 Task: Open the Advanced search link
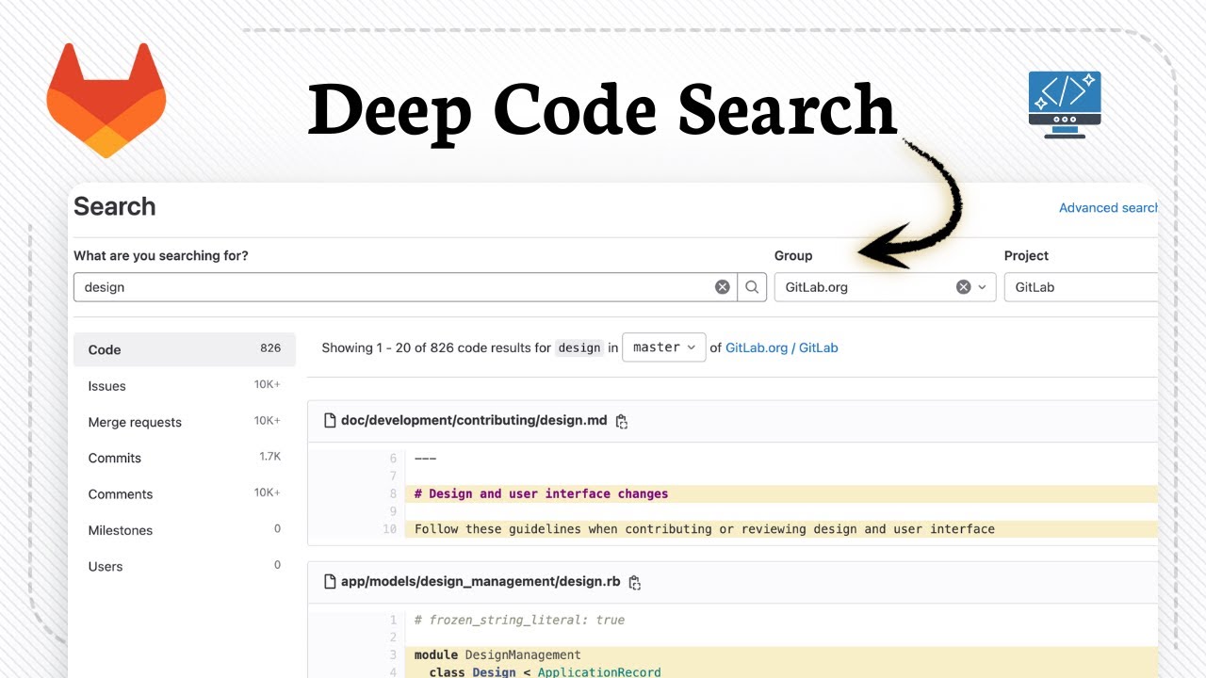pos(1108,208)
